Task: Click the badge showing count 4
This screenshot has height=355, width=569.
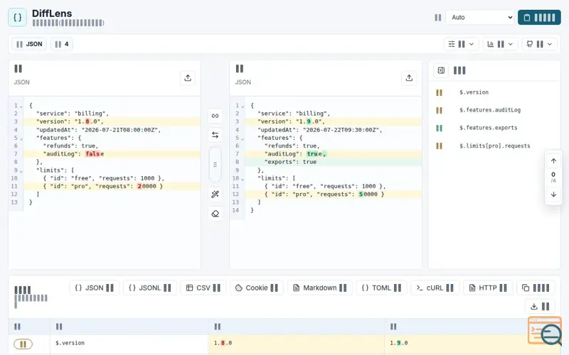Action: pos(61,44)
